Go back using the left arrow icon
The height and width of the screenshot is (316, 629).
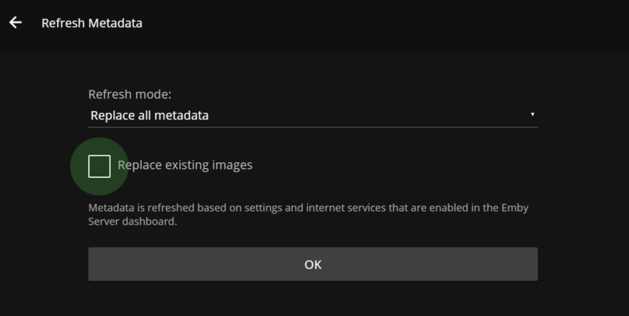[x=15, y=23]
